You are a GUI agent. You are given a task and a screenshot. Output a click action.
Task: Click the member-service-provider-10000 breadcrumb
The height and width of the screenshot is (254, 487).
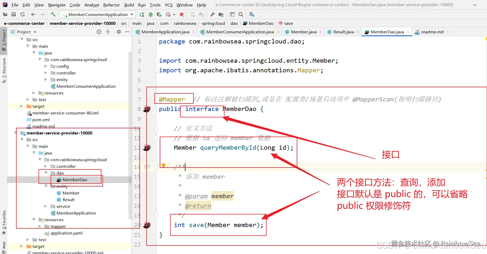(x=83, y=23)
